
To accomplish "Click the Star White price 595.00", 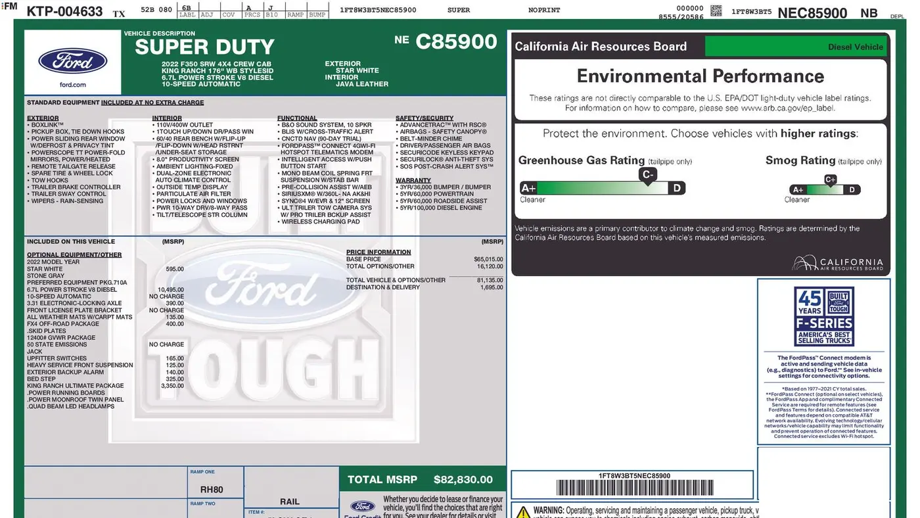I will pos(175,269).
